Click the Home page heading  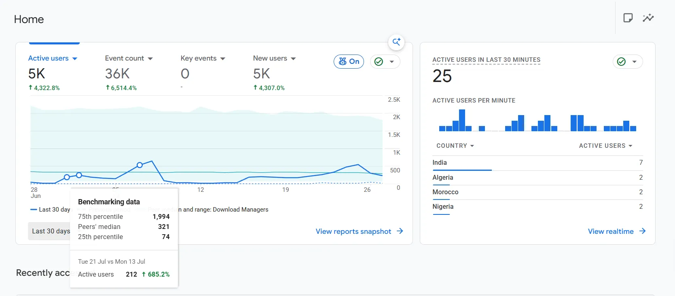pyautogui.click(x=29, y=19)
